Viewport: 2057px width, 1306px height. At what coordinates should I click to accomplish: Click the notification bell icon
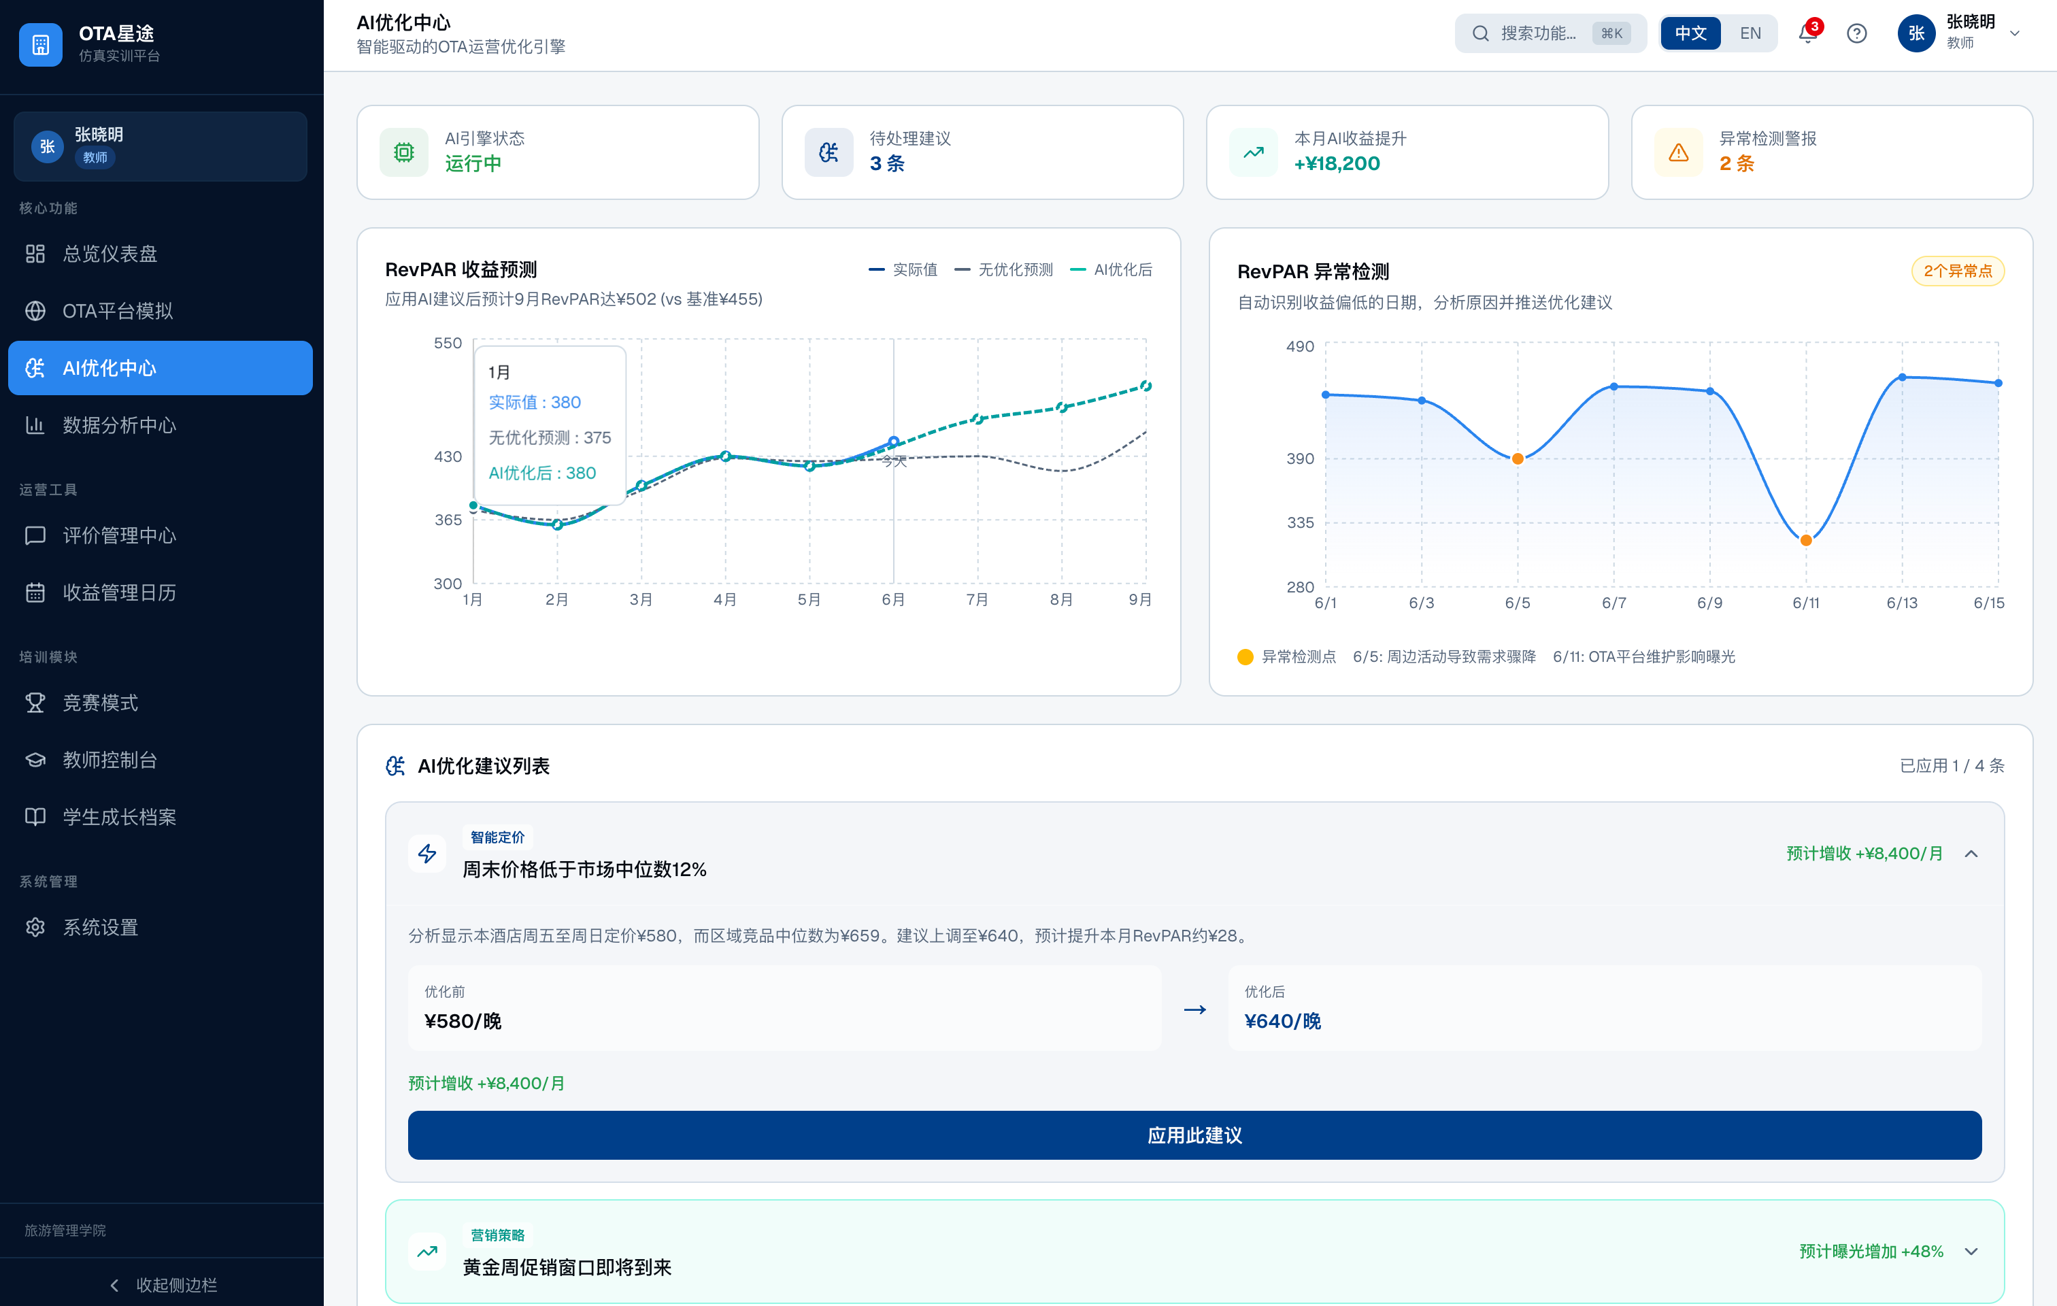(1807, 34)
